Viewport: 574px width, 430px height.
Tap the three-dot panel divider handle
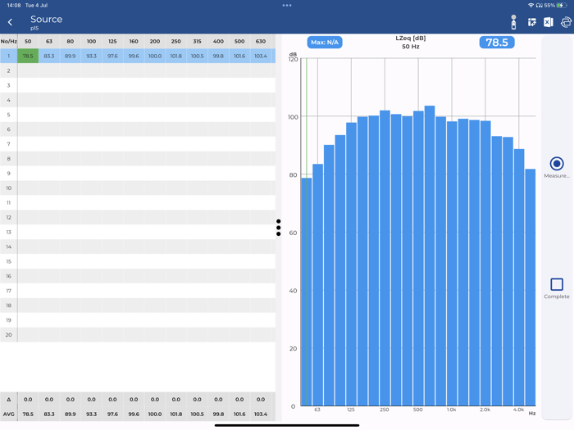pos(279,228)
